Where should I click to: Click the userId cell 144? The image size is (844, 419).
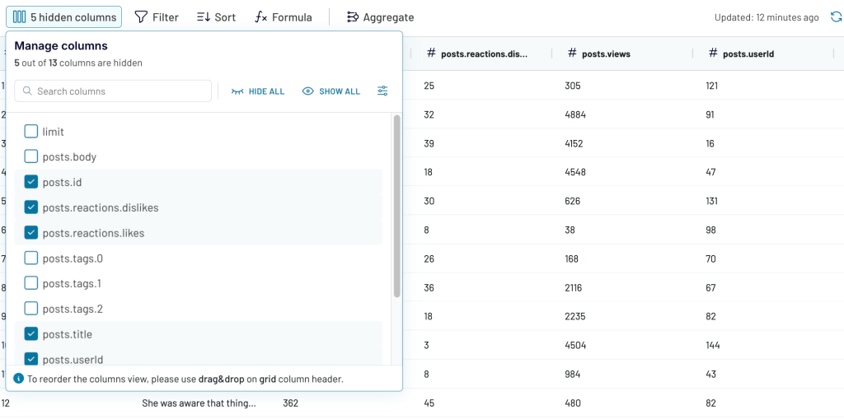coord(713,345)
